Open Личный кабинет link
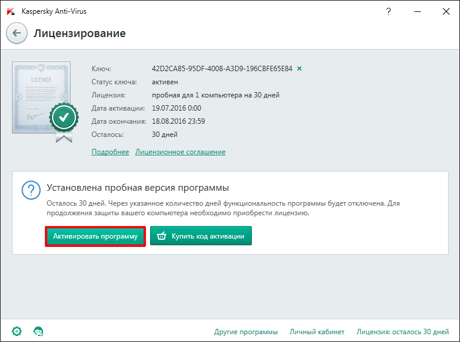Viewport: 460px width, 342px height. (x=317, y=332)
